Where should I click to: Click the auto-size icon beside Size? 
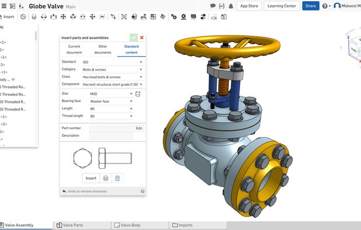tap(138, 94)
